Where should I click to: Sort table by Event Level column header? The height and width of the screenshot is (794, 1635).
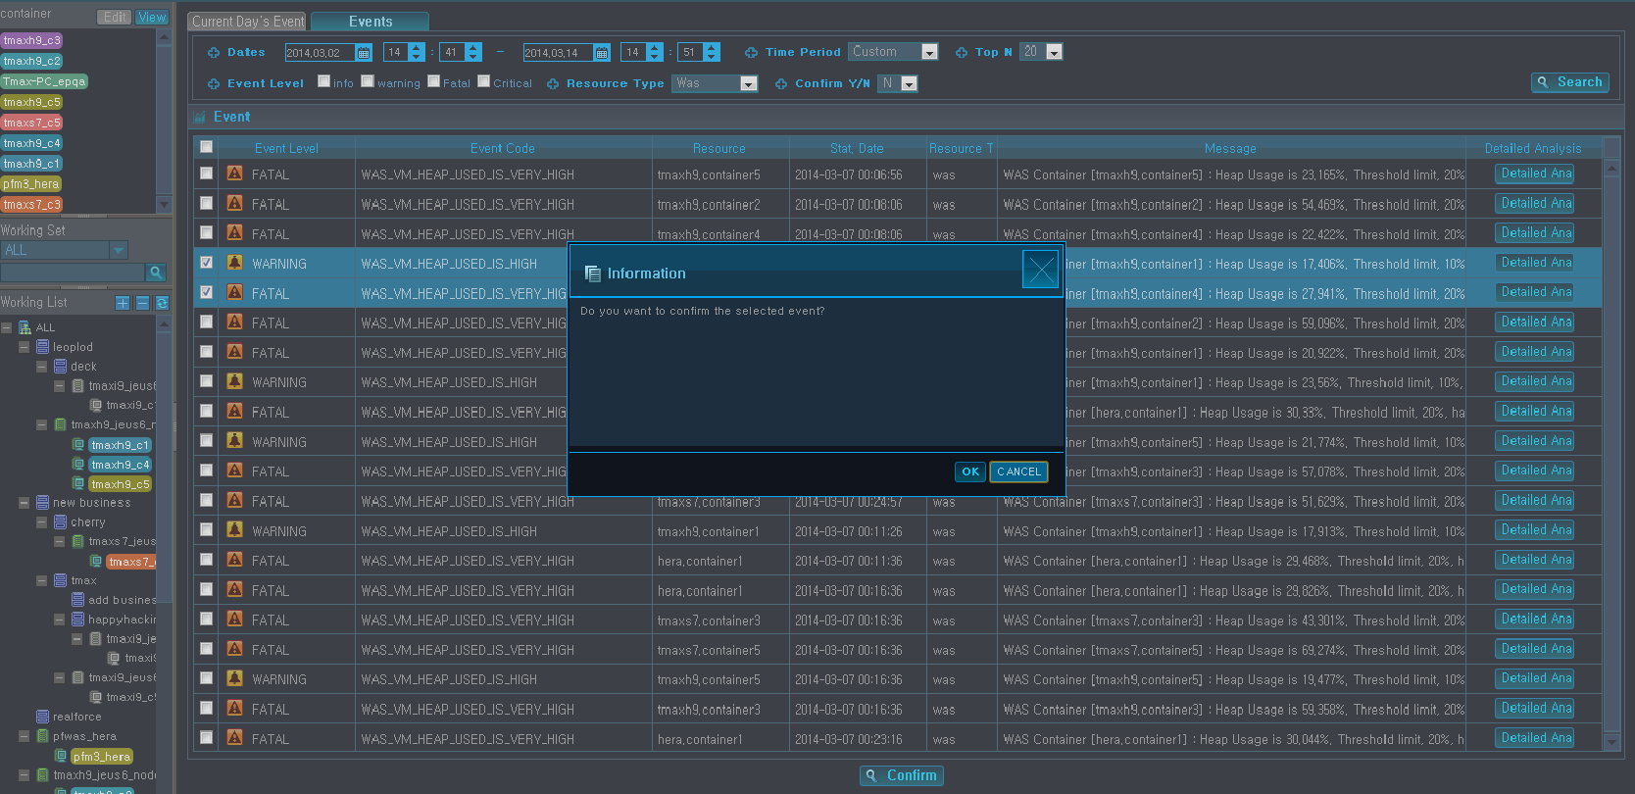point(286,148)
